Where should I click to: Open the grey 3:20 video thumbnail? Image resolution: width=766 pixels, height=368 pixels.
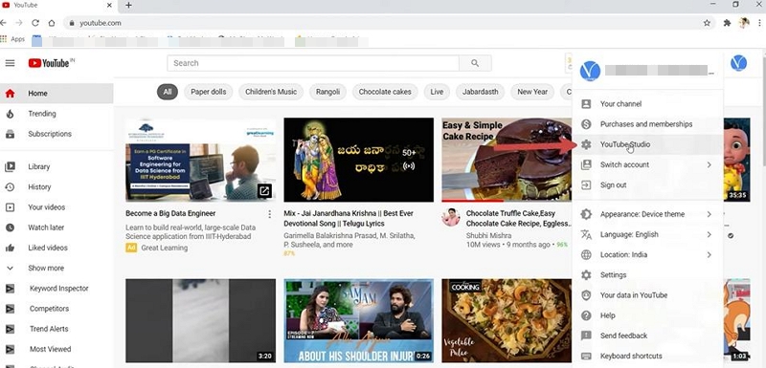point(200,321)
